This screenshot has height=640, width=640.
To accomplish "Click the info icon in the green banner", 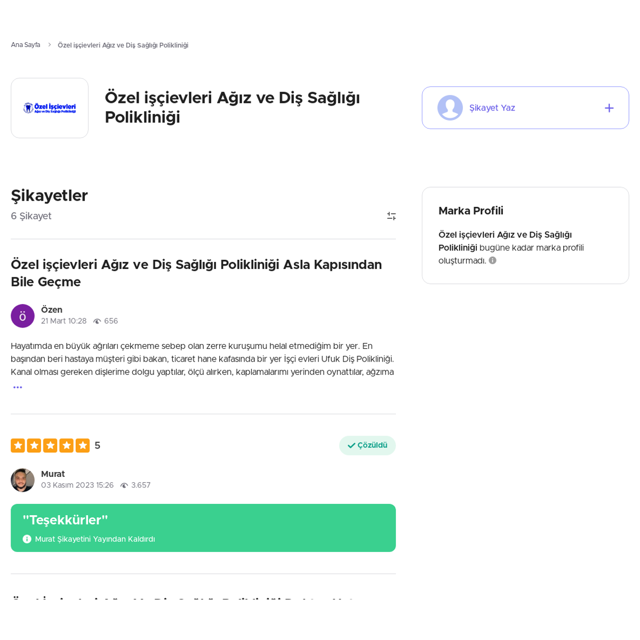I will point(27,539).
